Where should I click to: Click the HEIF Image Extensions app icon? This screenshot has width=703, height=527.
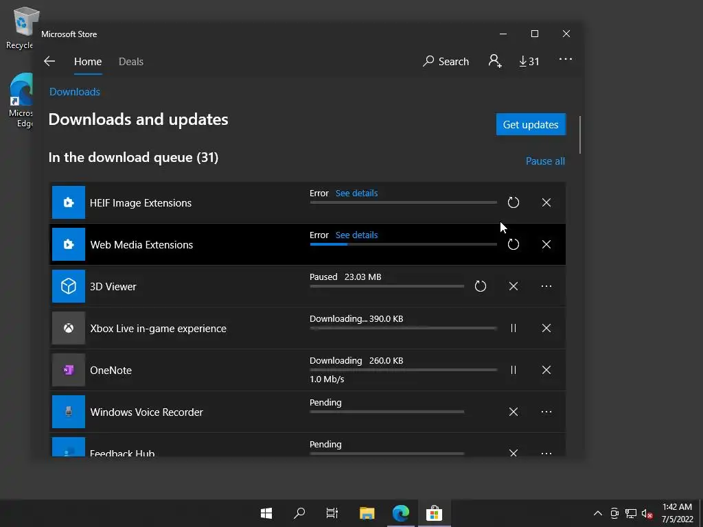(69, 202)
